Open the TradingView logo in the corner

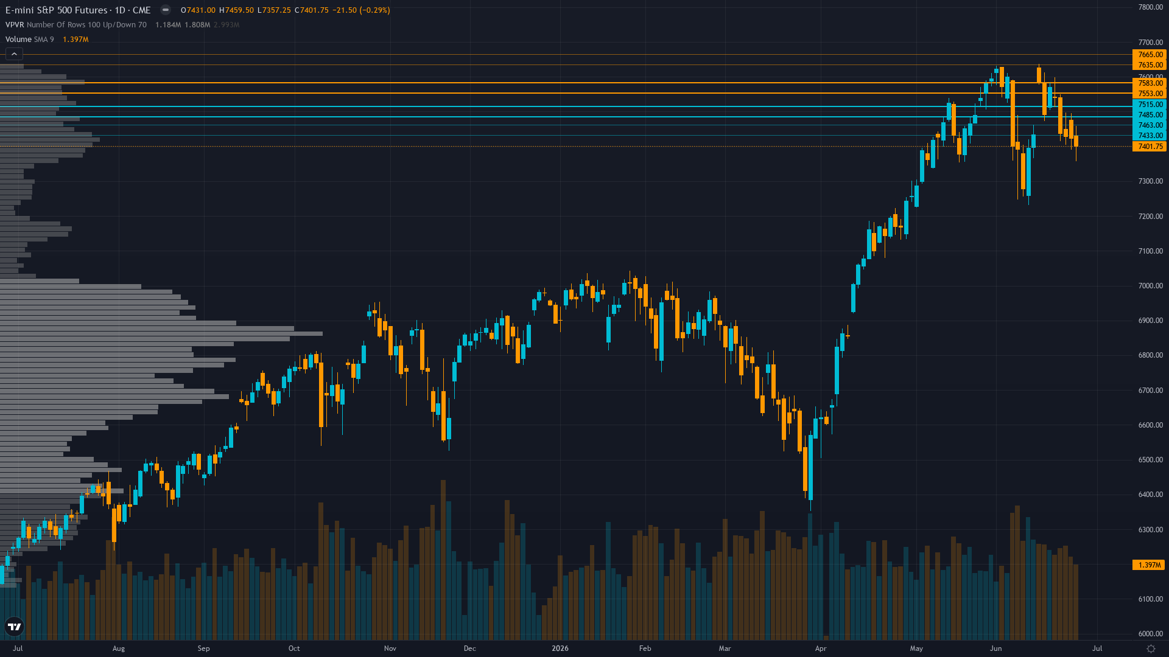15,627
